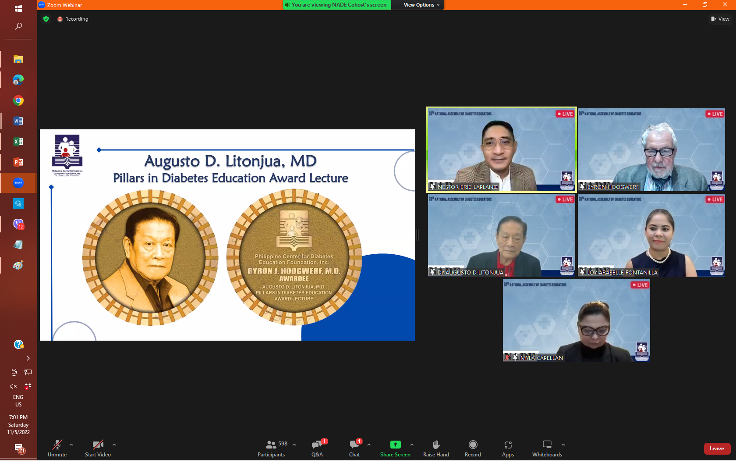Click the Record button icon
736x470 pixels.
pyautogui.click(x=473, y=445)
